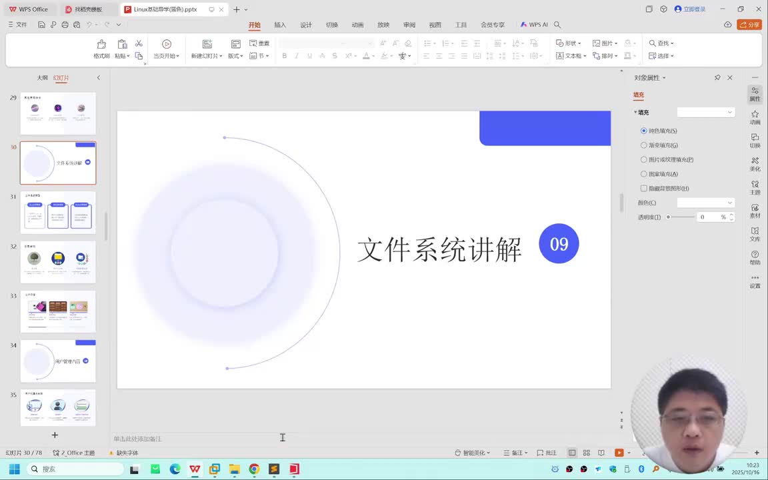
Task: Click the search magnifier beside WPS AI
Action: [557, 25]
